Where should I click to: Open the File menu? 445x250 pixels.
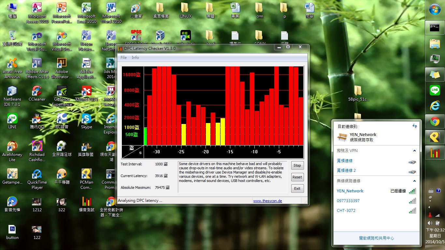[x=123, y=58]
